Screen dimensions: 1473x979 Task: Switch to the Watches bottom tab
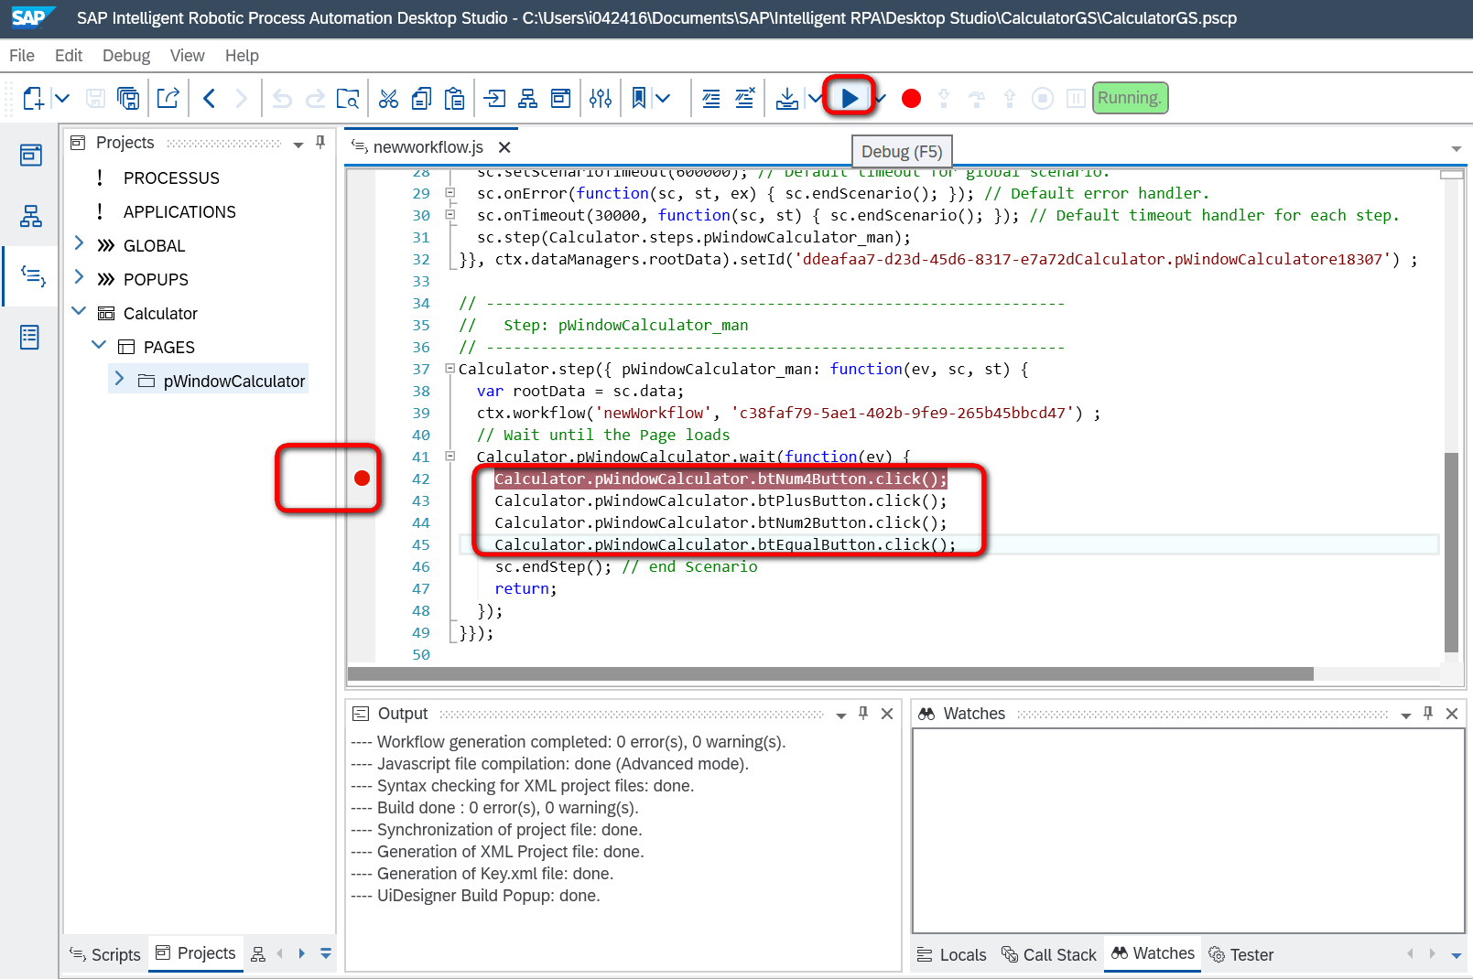coord(1153,953)
